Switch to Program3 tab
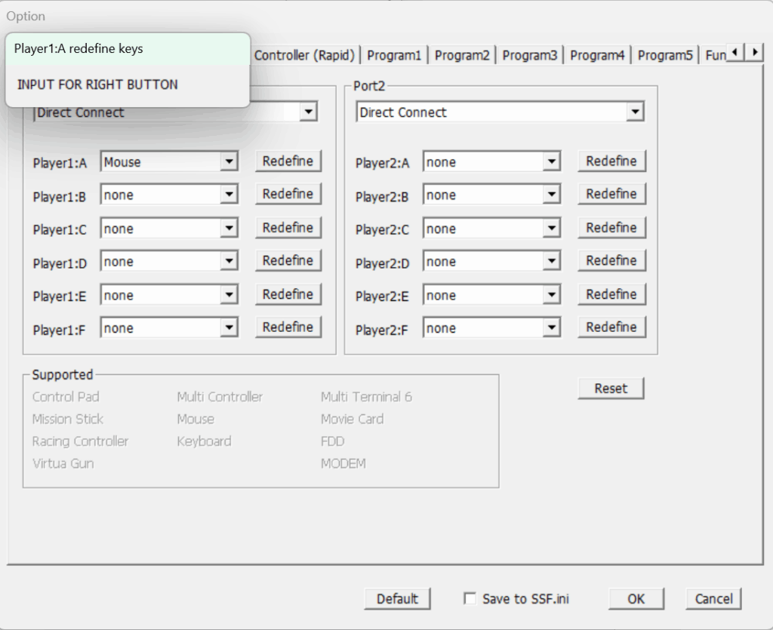 (529, 55)
